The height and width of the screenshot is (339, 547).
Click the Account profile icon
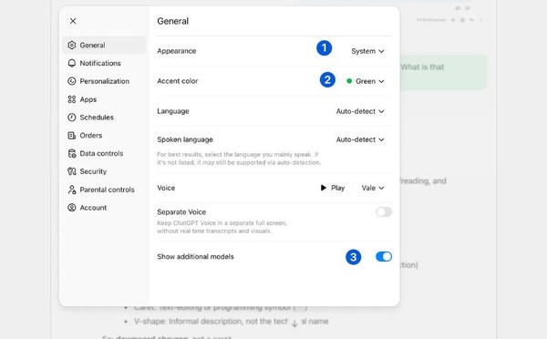pyautogui.click(x=72, y=208)
